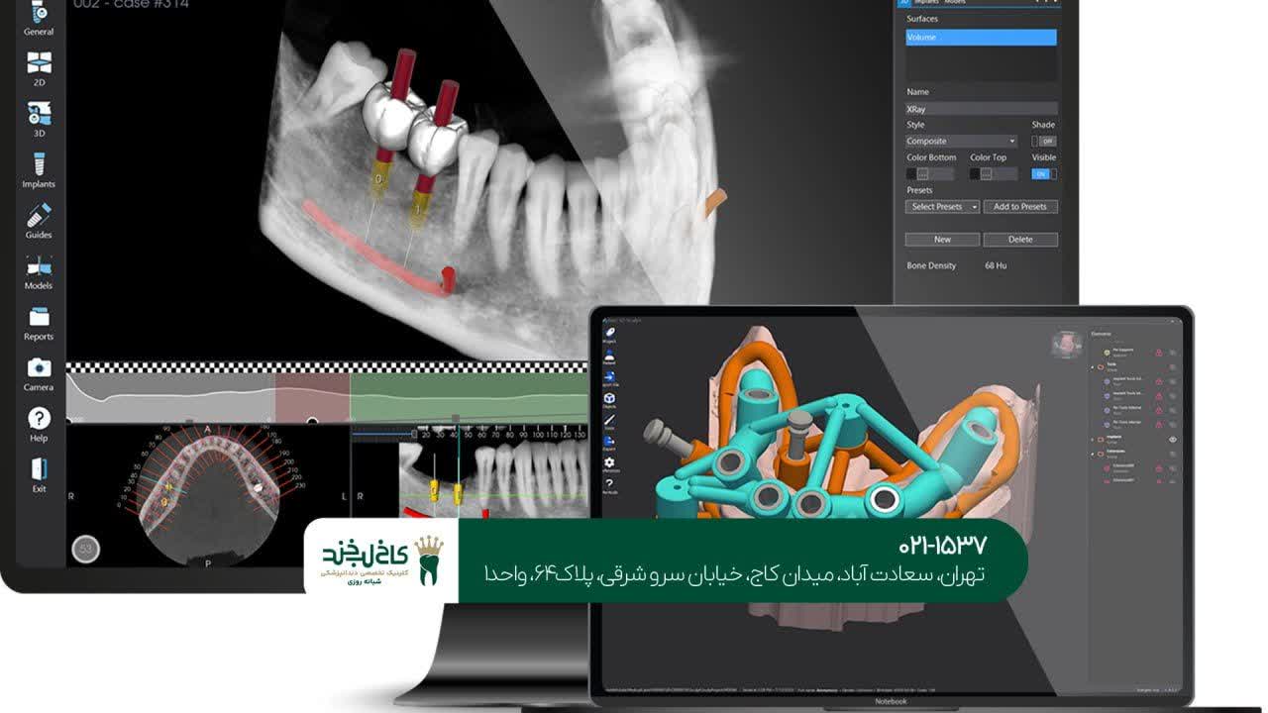Screen dimensions: 1268x713
Task: Turn off the Visible toggle for the XRay surface
Action: click(x=1043, y=173)
